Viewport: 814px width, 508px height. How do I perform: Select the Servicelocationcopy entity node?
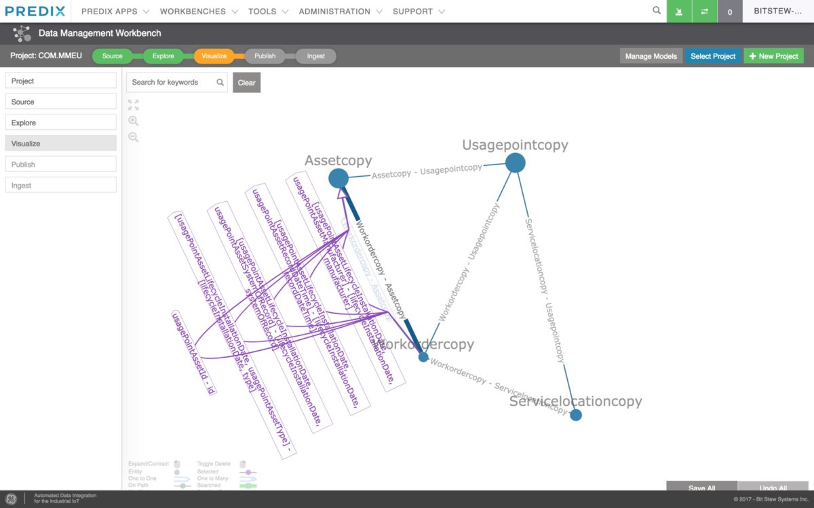pos(576,415)
